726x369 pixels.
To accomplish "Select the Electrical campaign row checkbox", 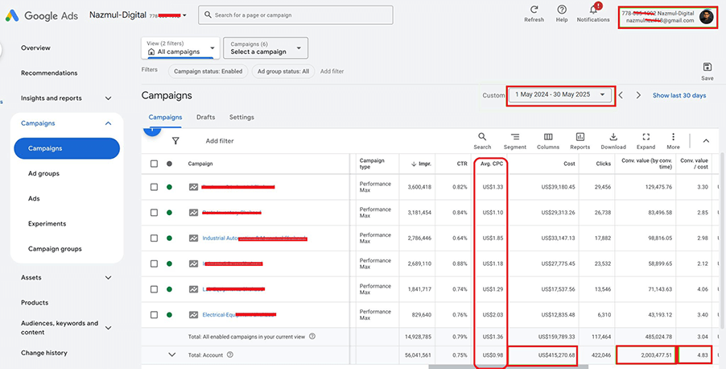I will [155, 314].
